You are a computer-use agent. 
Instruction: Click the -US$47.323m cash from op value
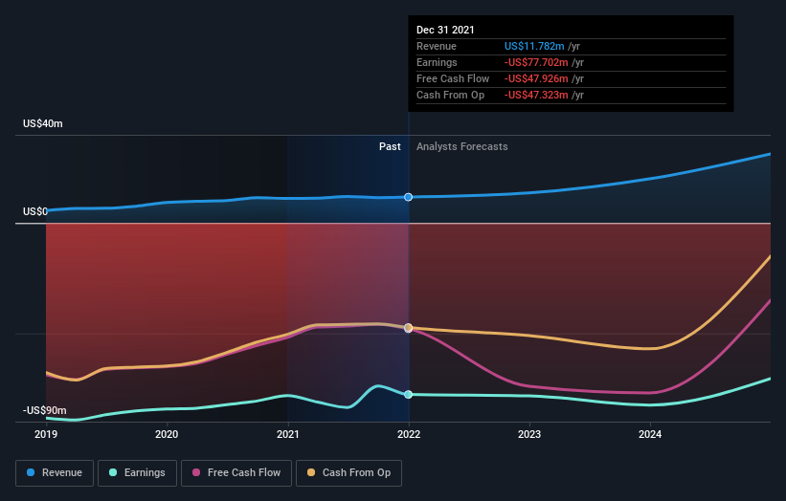[536, 95]
